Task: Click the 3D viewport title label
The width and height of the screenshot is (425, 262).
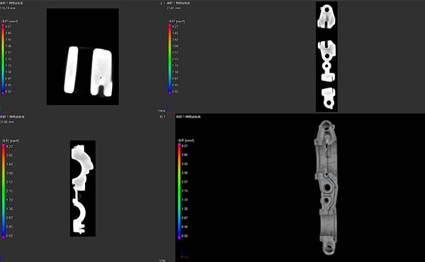Action: (x=188, y=117)
